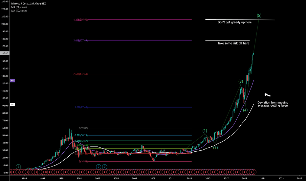
Task: Click the 3.618(177.69) Fibonacci level label
Action: [80, 40]
